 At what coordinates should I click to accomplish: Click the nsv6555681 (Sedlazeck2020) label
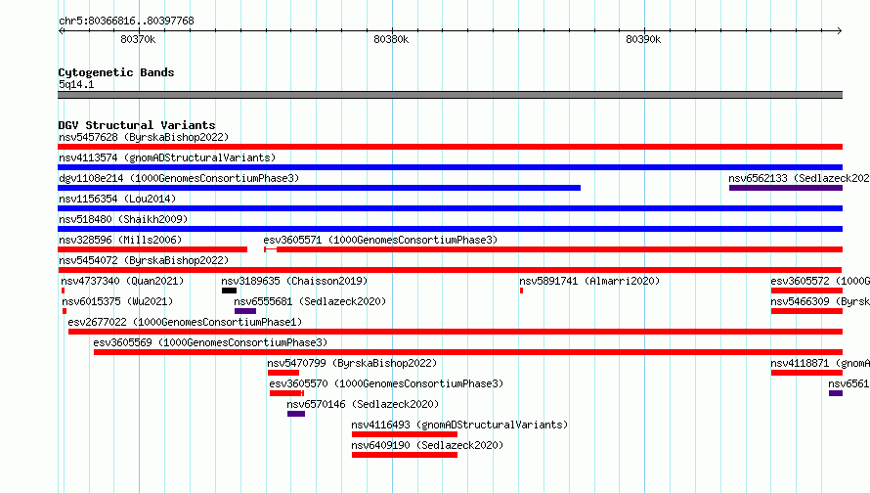(310, 301)
